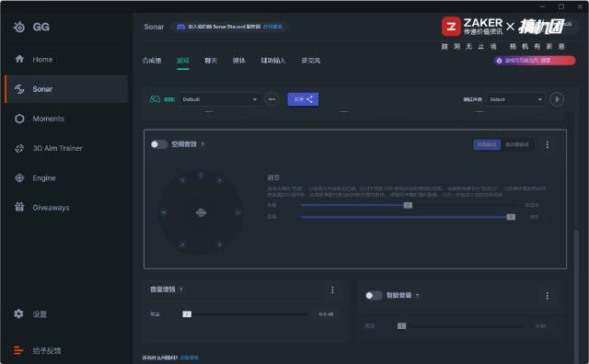Switch to the 媒体 media tab
Viewport: 589px width, 364px height.
point(239,61)
